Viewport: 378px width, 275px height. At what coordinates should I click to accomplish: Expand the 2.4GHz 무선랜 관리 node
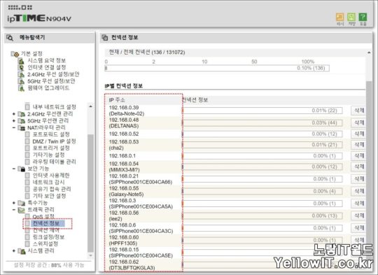point(14,114)
